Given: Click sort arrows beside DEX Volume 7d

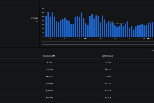Looking at the screenshot, I should pos(114,56).
